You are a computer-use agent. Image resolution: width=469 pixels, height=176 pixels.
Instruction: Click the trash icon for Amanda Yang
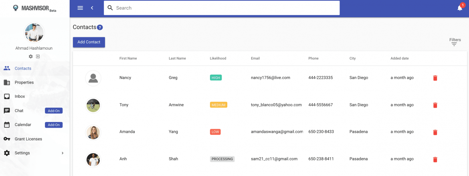point(435,132)
